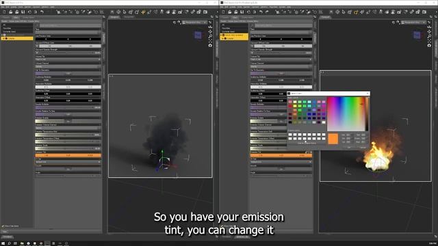Viewport: 438px width, 246px height.
Task: Open Edit menu in left window
Action: 8,7
